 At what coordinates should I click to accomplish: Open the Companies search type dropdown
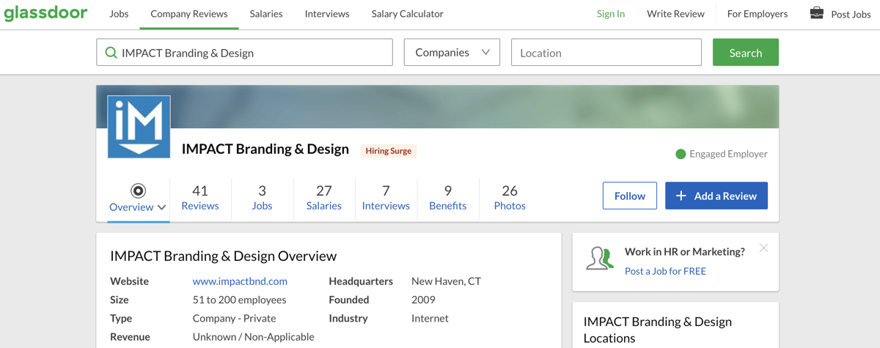[x=452, y=53]
